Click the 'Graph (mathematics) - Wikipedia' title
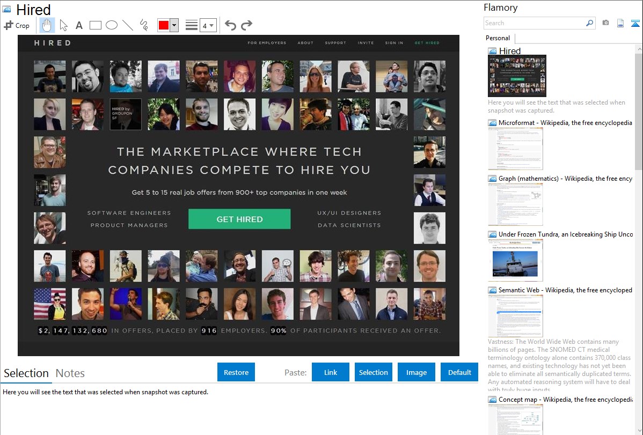Viewport: 643px width, 435px height. 565,179
